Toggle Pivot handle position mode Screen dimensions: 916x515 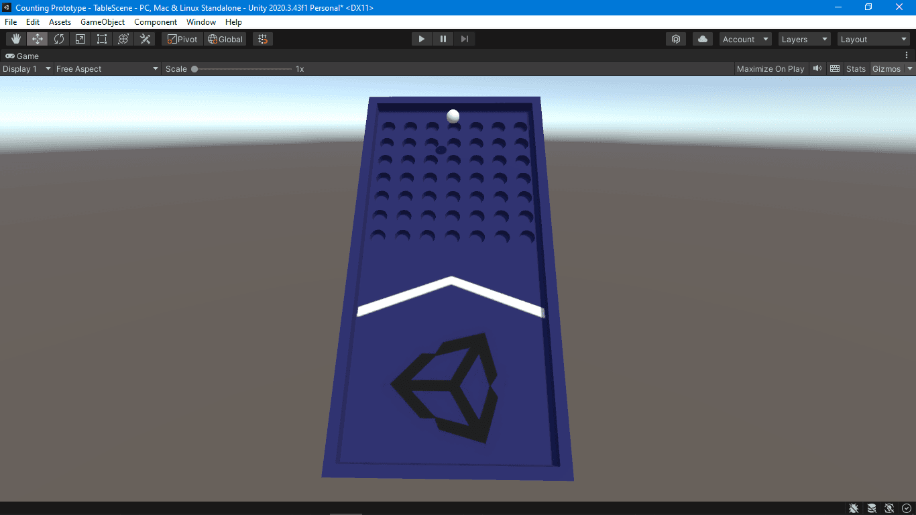[x=182, y=39]
